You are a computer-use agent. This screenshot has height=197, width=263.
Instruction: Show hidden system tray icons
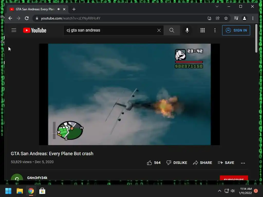(219, 191)
